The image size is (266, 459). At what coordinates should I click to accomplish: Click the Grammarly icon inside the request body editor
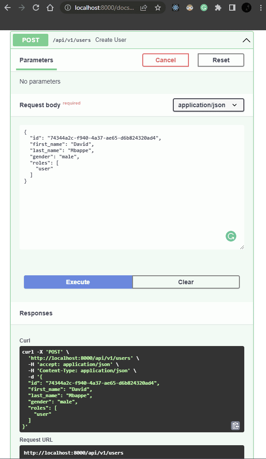pyautogui.click(x=231, y=236)
